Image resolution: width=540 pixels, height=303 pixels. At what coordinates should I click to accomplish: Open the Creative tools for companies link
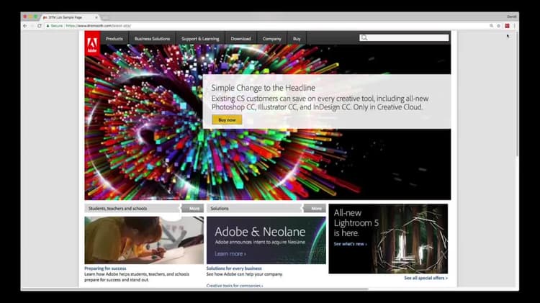pos(235,286)
